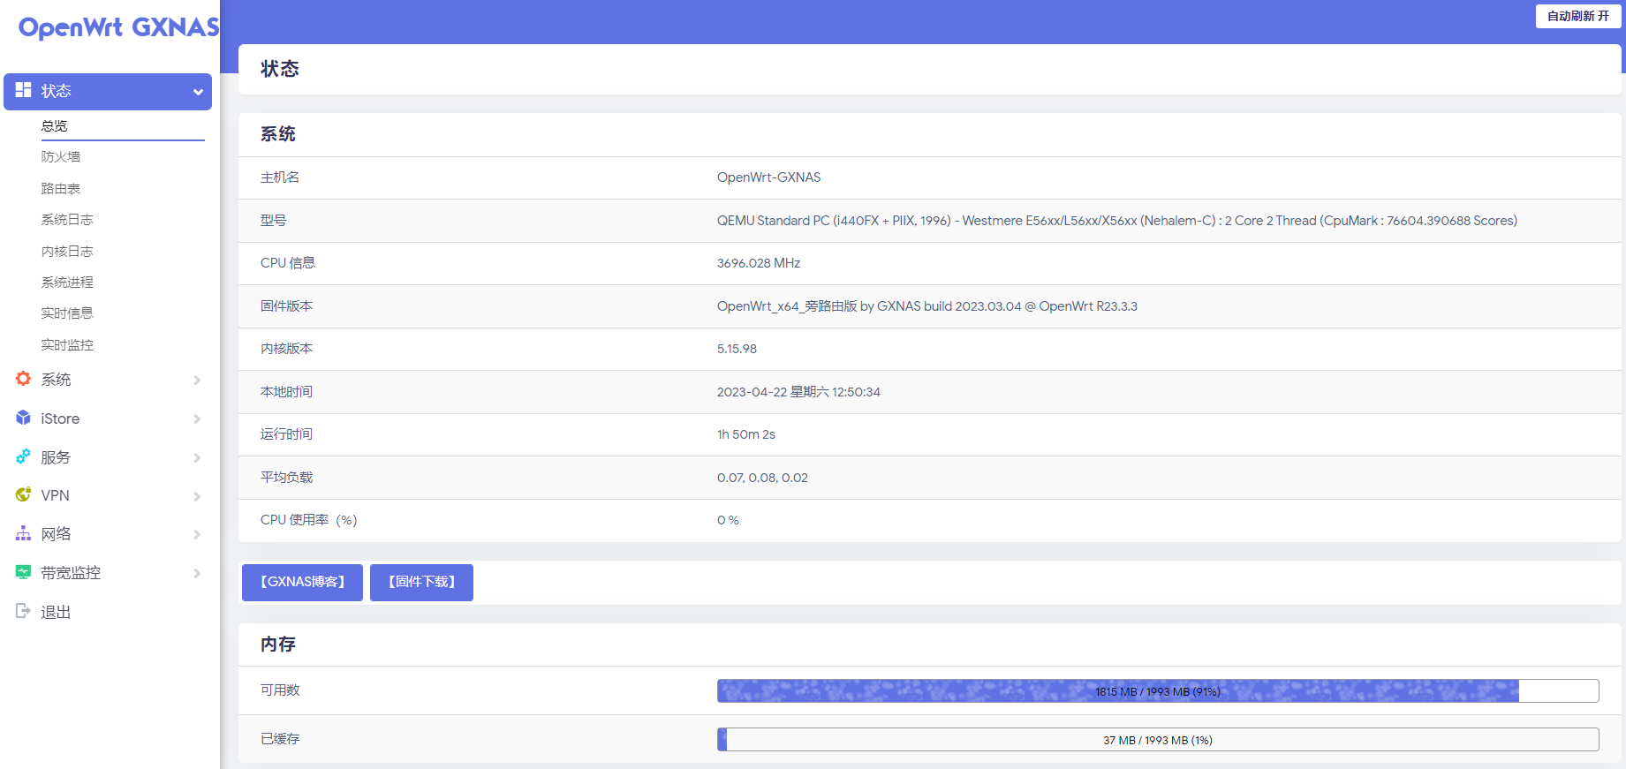Open the 路由表 page

click(x=60, y=188)
